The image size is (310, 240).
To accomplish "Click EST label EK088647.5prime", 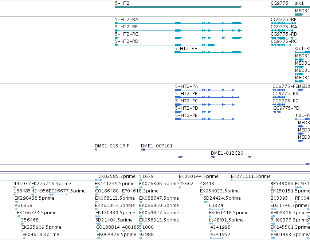I will 159,198.
